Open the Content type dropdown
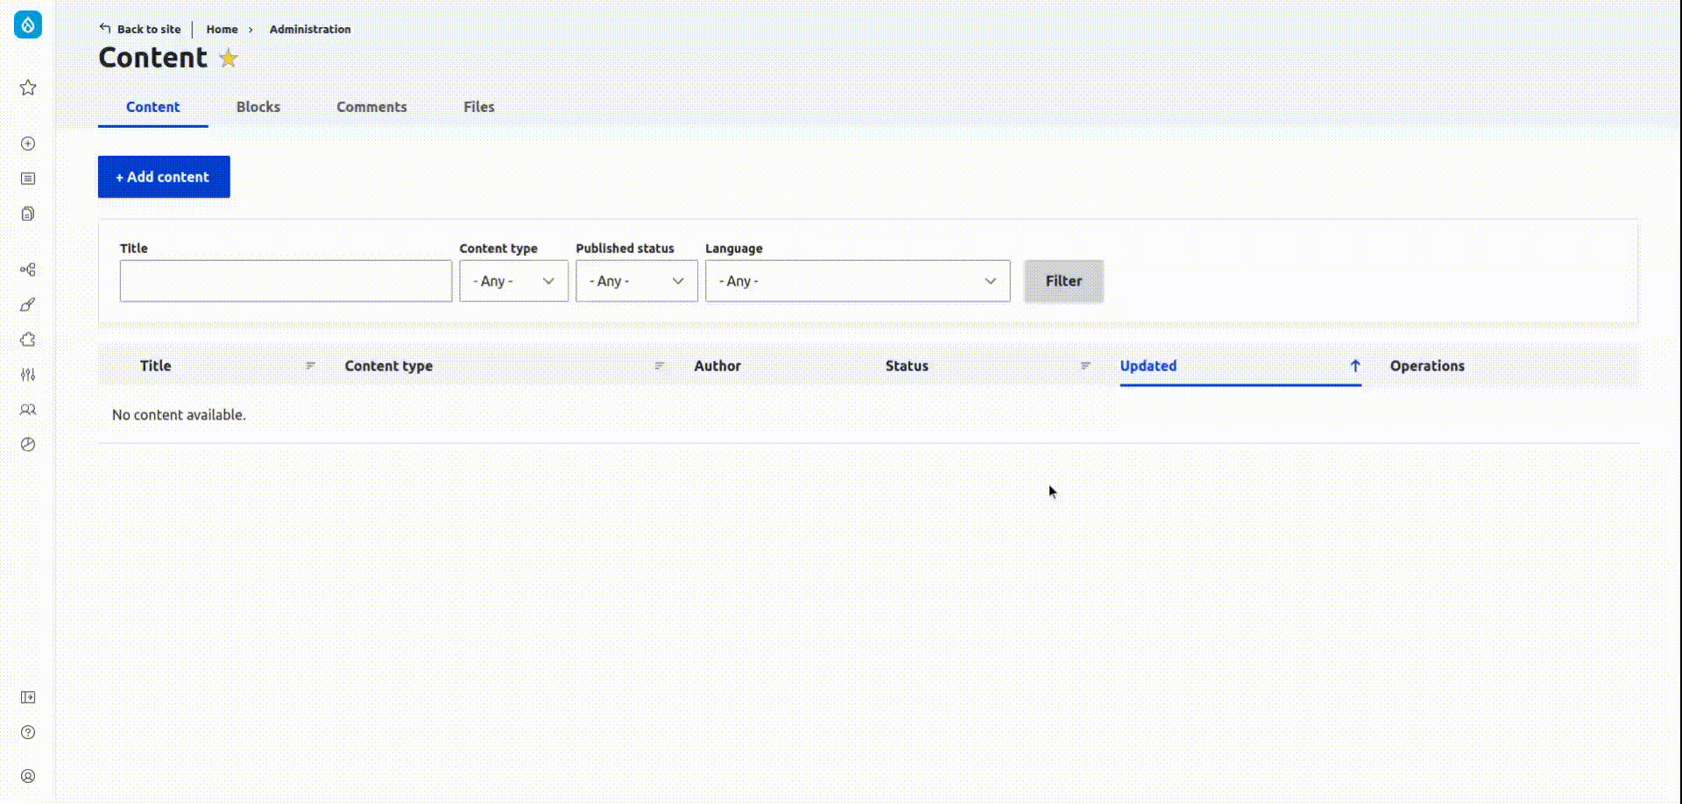This screenshot has width=1682, height=804. [513, 281]
